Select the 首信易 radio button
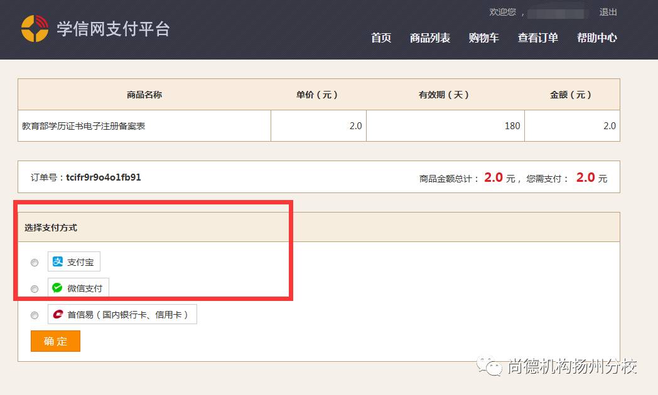 [x=35, y=315]
